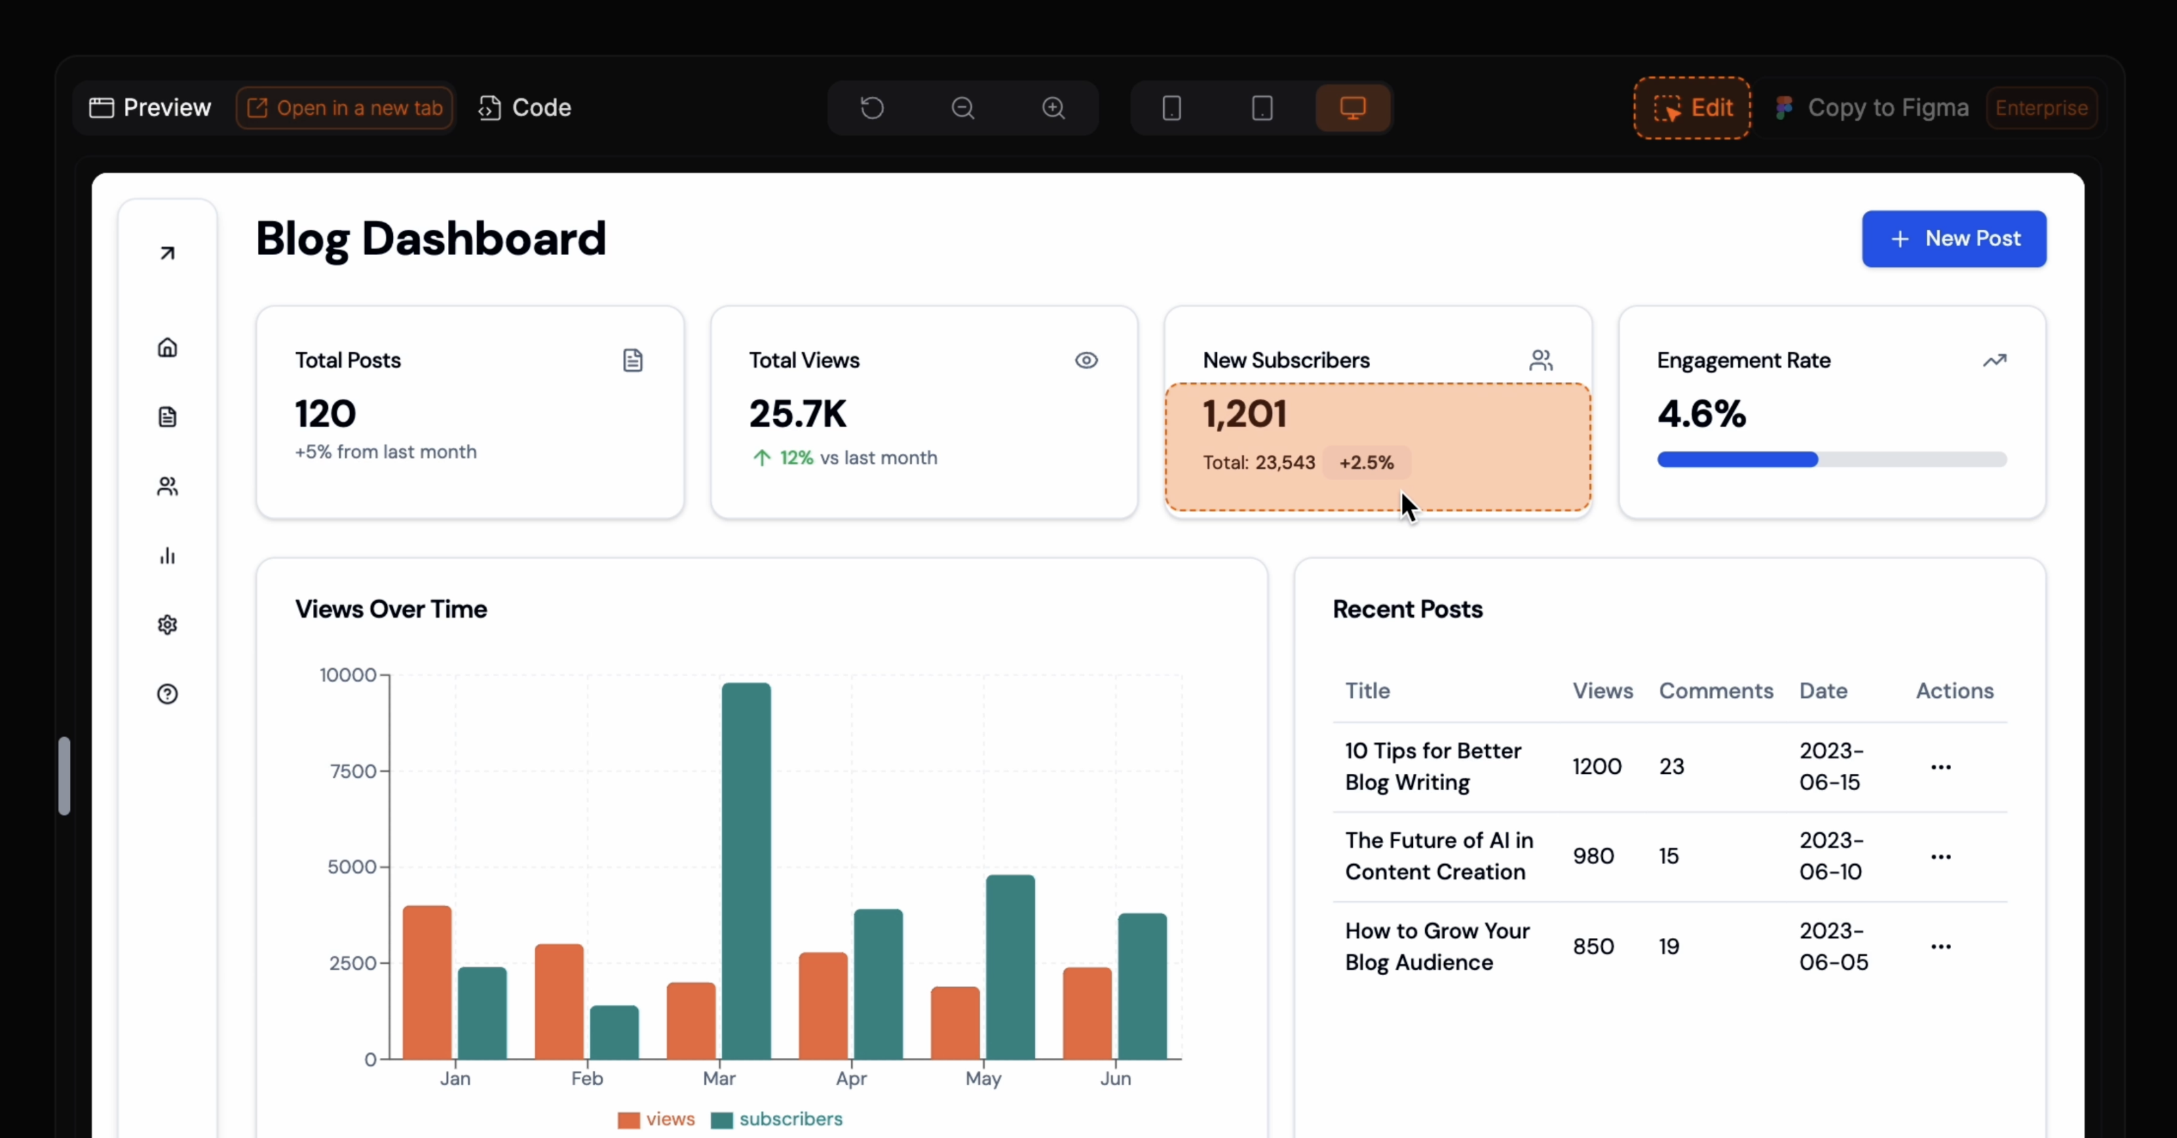Open the sidebar settings gear icon

pos(168,625)
